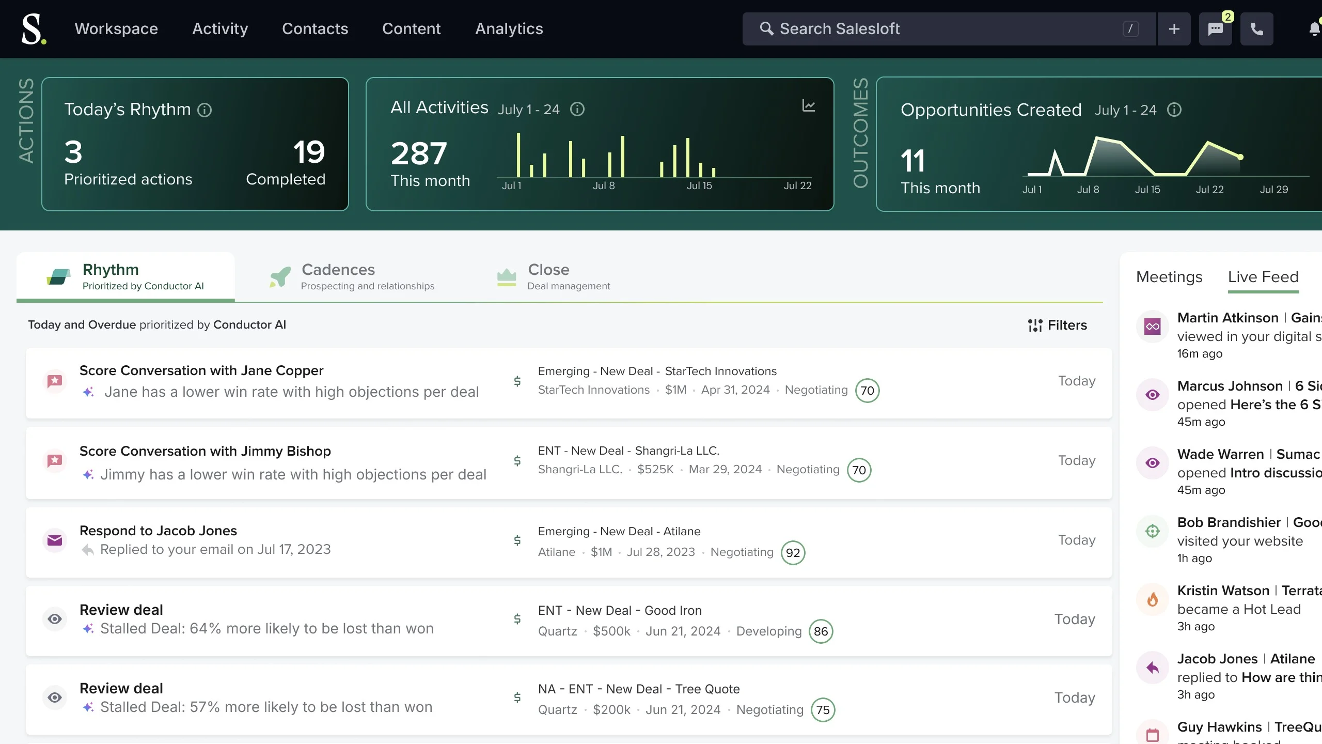Viewport: 1322px width, 744px height.
Task: Switch to the Close deal management tab
Action: [x=553, y=277]
